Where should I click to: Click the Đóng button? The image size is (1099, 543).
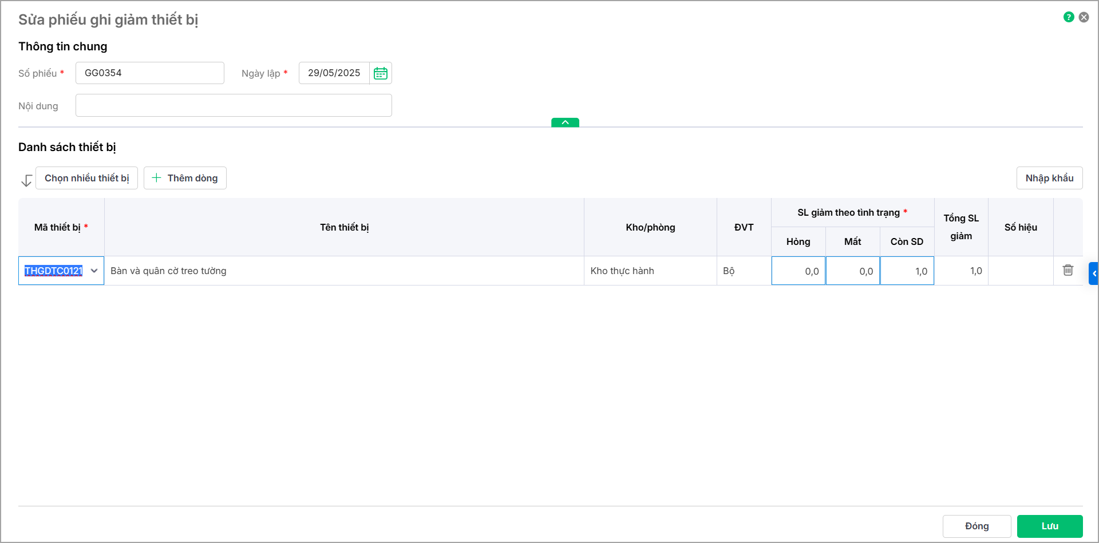pyautogui.click(x=977, y=526)
